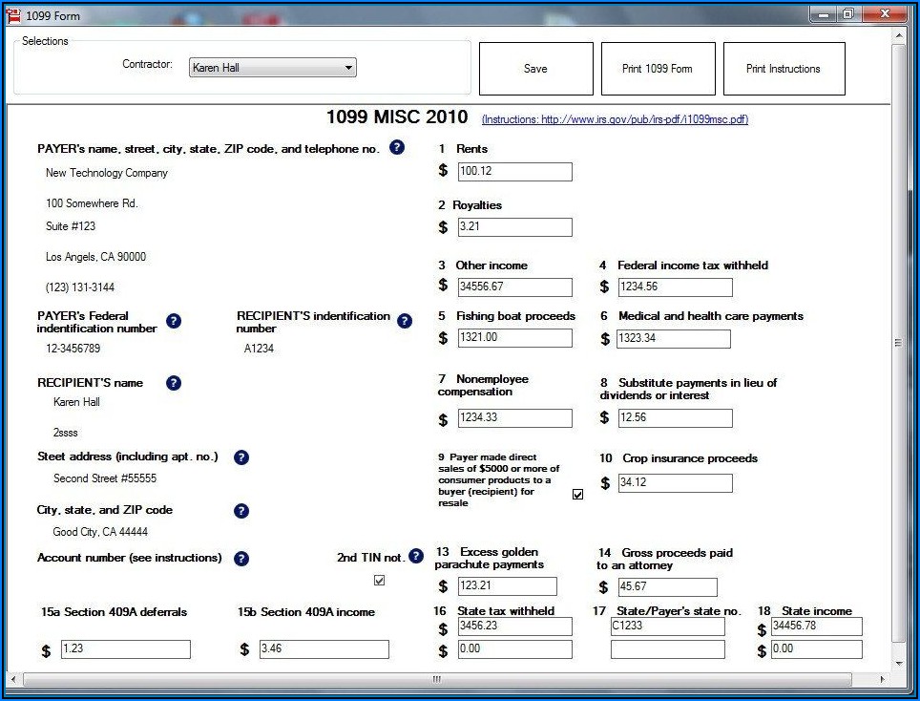Open help for Street address field
The image size is (920, 701).
[241, 457]
